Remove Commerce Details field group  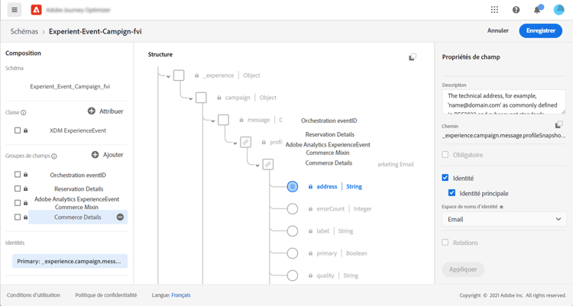pyautogui.click(x=120, y=217)
